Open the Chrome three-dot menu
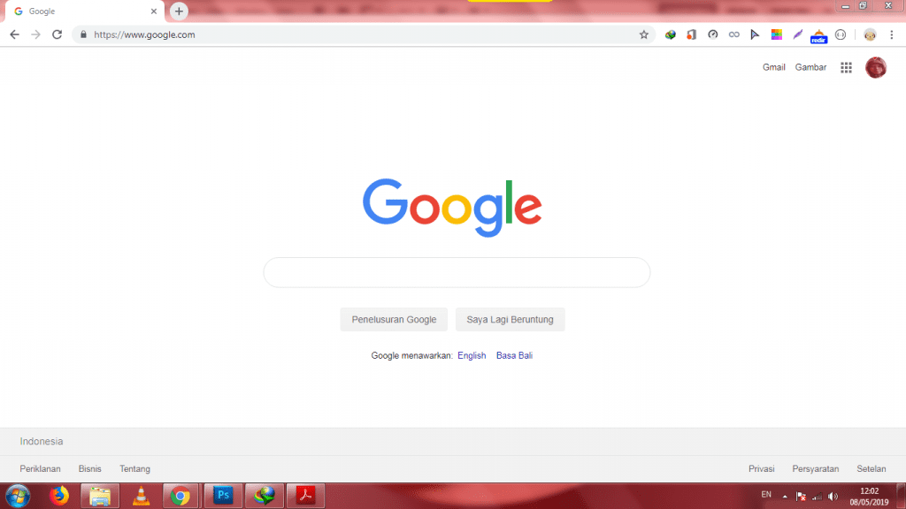 [892, 34]
